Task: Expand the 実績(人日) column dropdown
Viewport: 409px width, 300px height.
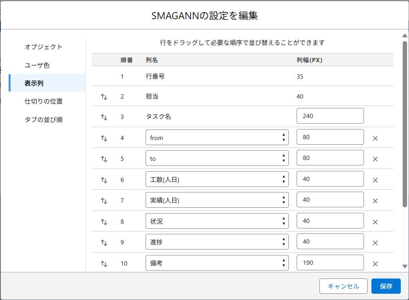Action: tap(217, 200)
